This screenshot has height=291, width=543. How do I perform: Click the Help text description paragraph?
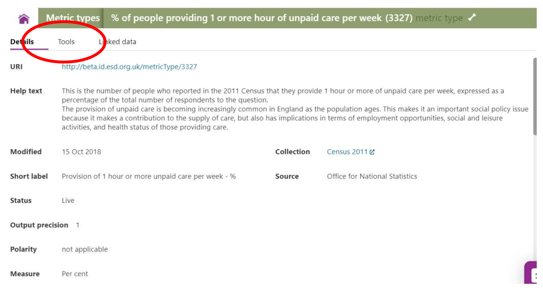295,109
